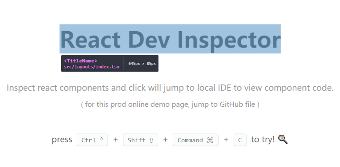Click the React Dev Inspector title heading
The width and height of the screenshot is (340, 167).
pos(170,39)
